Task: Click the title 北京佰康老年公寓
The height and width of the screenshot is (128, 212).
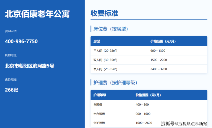Action: 37,14
